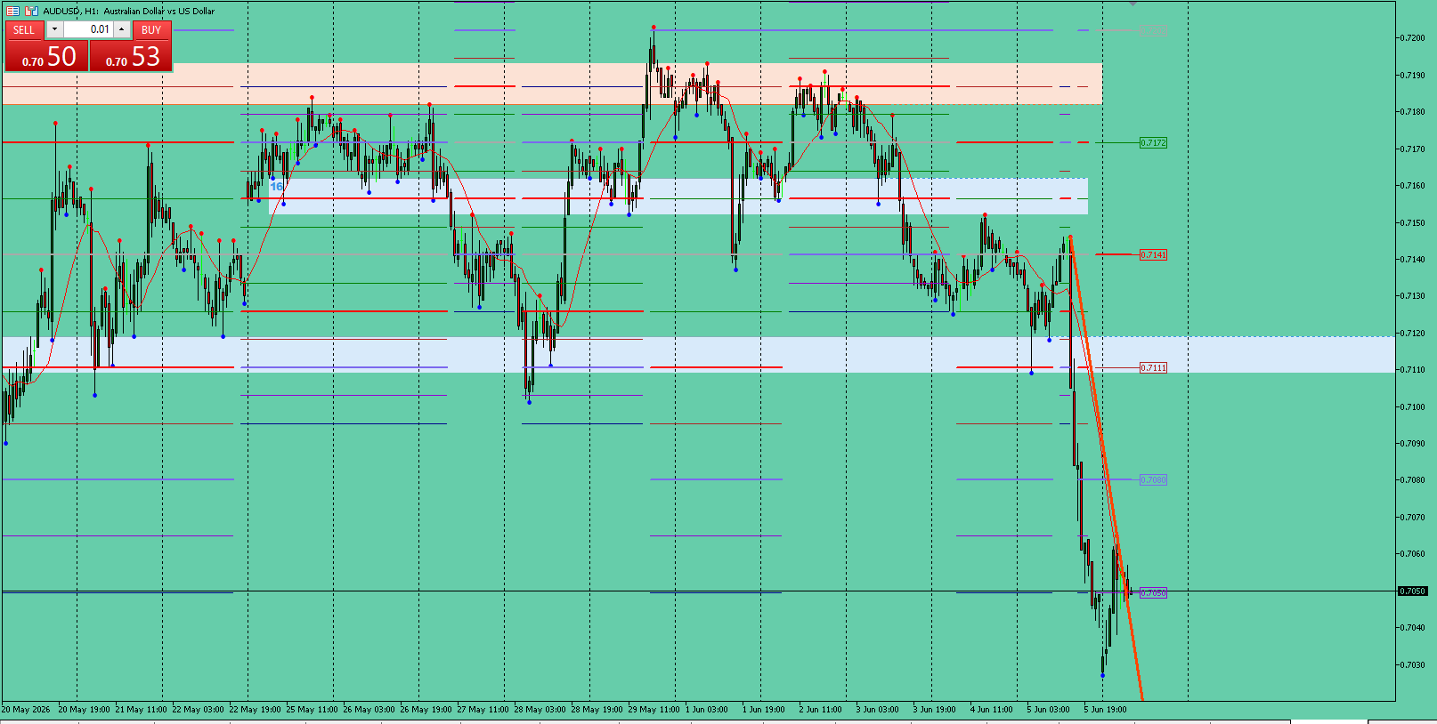Click the blue 16 label on chart
Screen dimensions: 1437x724
click(276, 187)
